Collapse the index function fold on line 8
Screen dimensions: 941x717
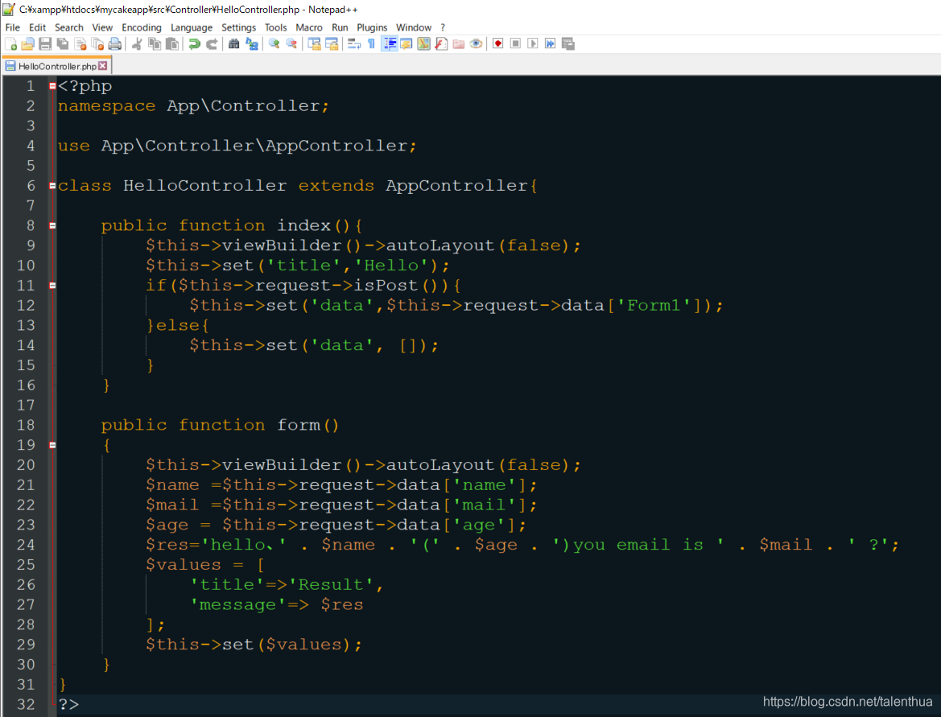pyautogui.click(x=52, y=225)
